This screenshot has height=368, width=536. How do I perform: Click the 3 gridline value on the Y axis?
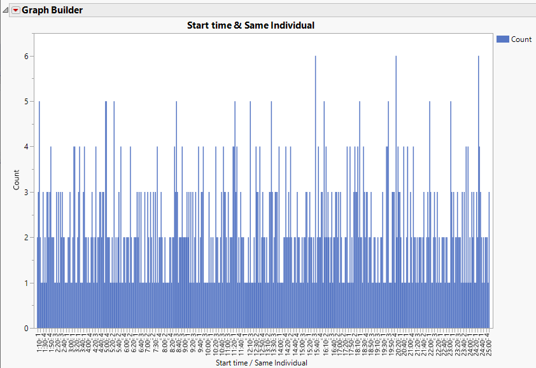25,192
